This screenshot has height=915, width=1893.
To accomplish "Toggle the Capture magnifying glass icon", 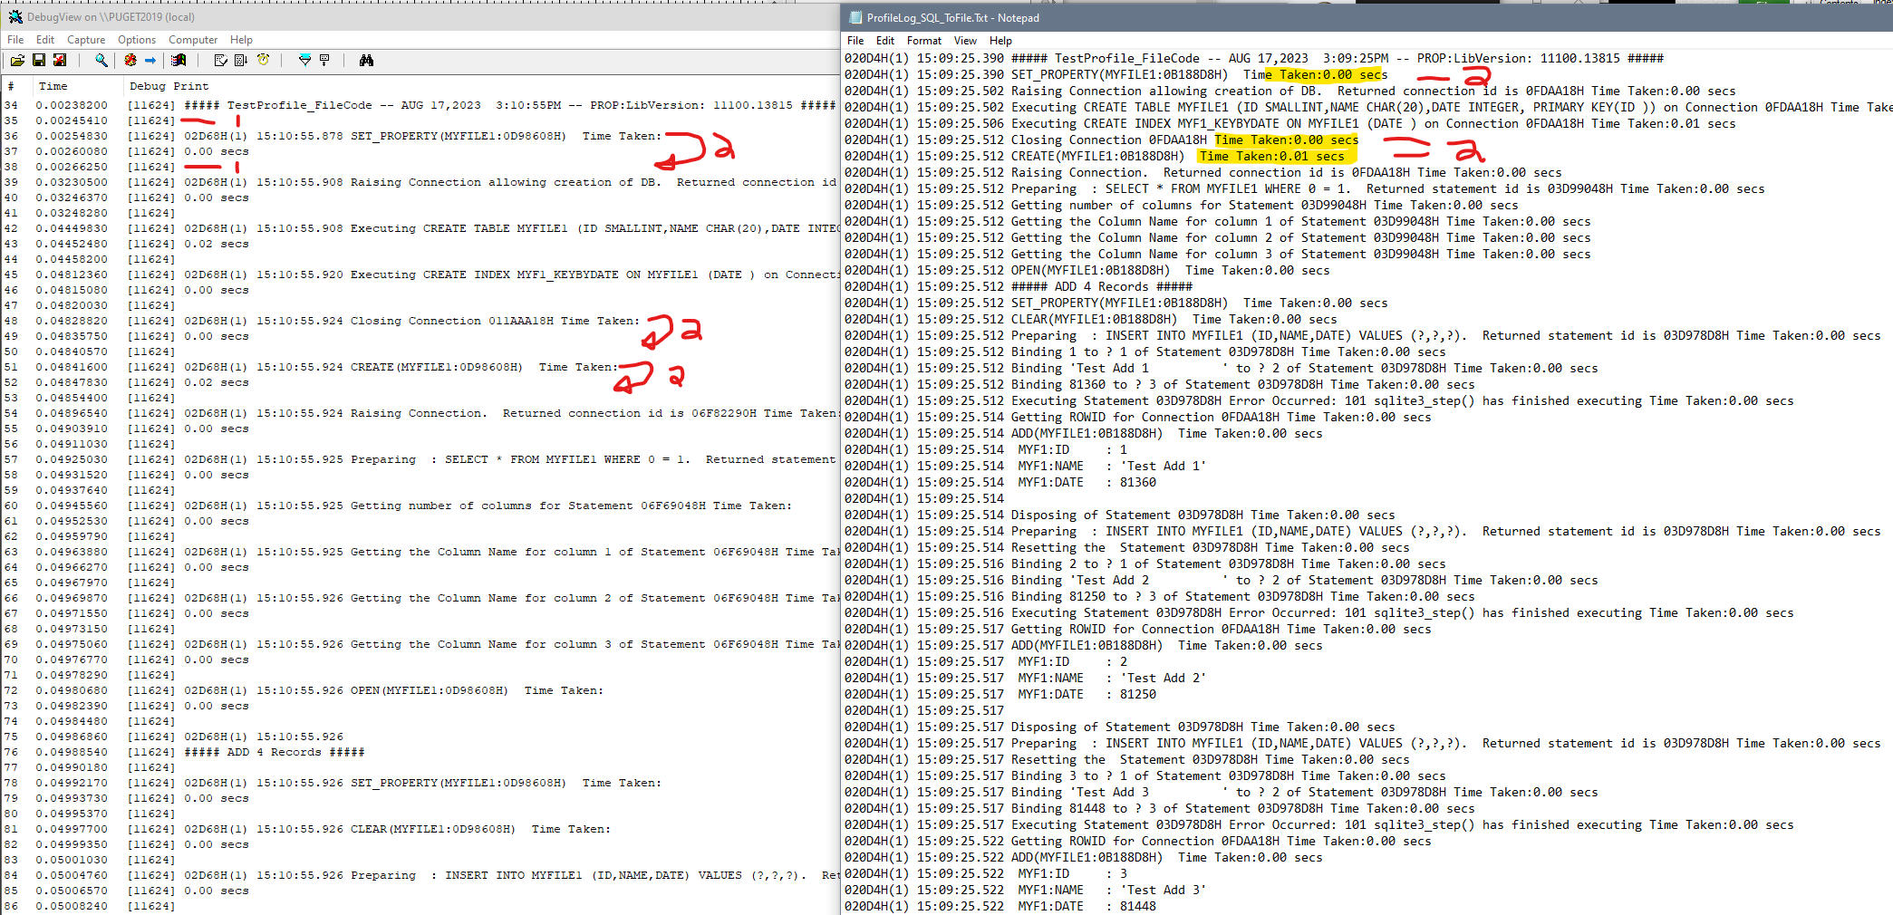I will coord(101,61).
